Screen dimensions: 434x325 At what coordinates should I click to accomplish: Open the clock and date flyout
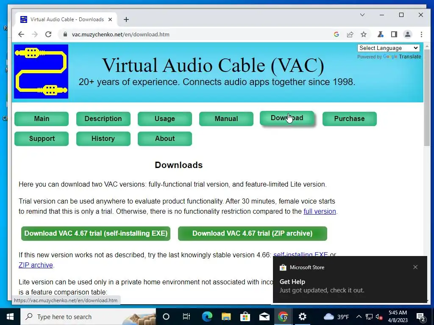pyautogui.click(x=398, y=317)
